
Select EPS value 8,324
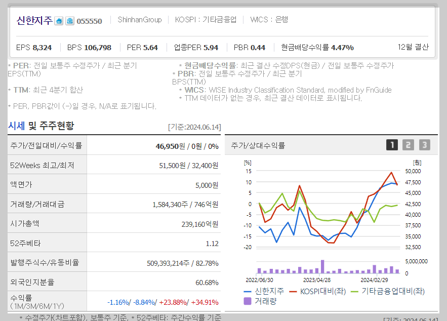(x=42, y=48)
